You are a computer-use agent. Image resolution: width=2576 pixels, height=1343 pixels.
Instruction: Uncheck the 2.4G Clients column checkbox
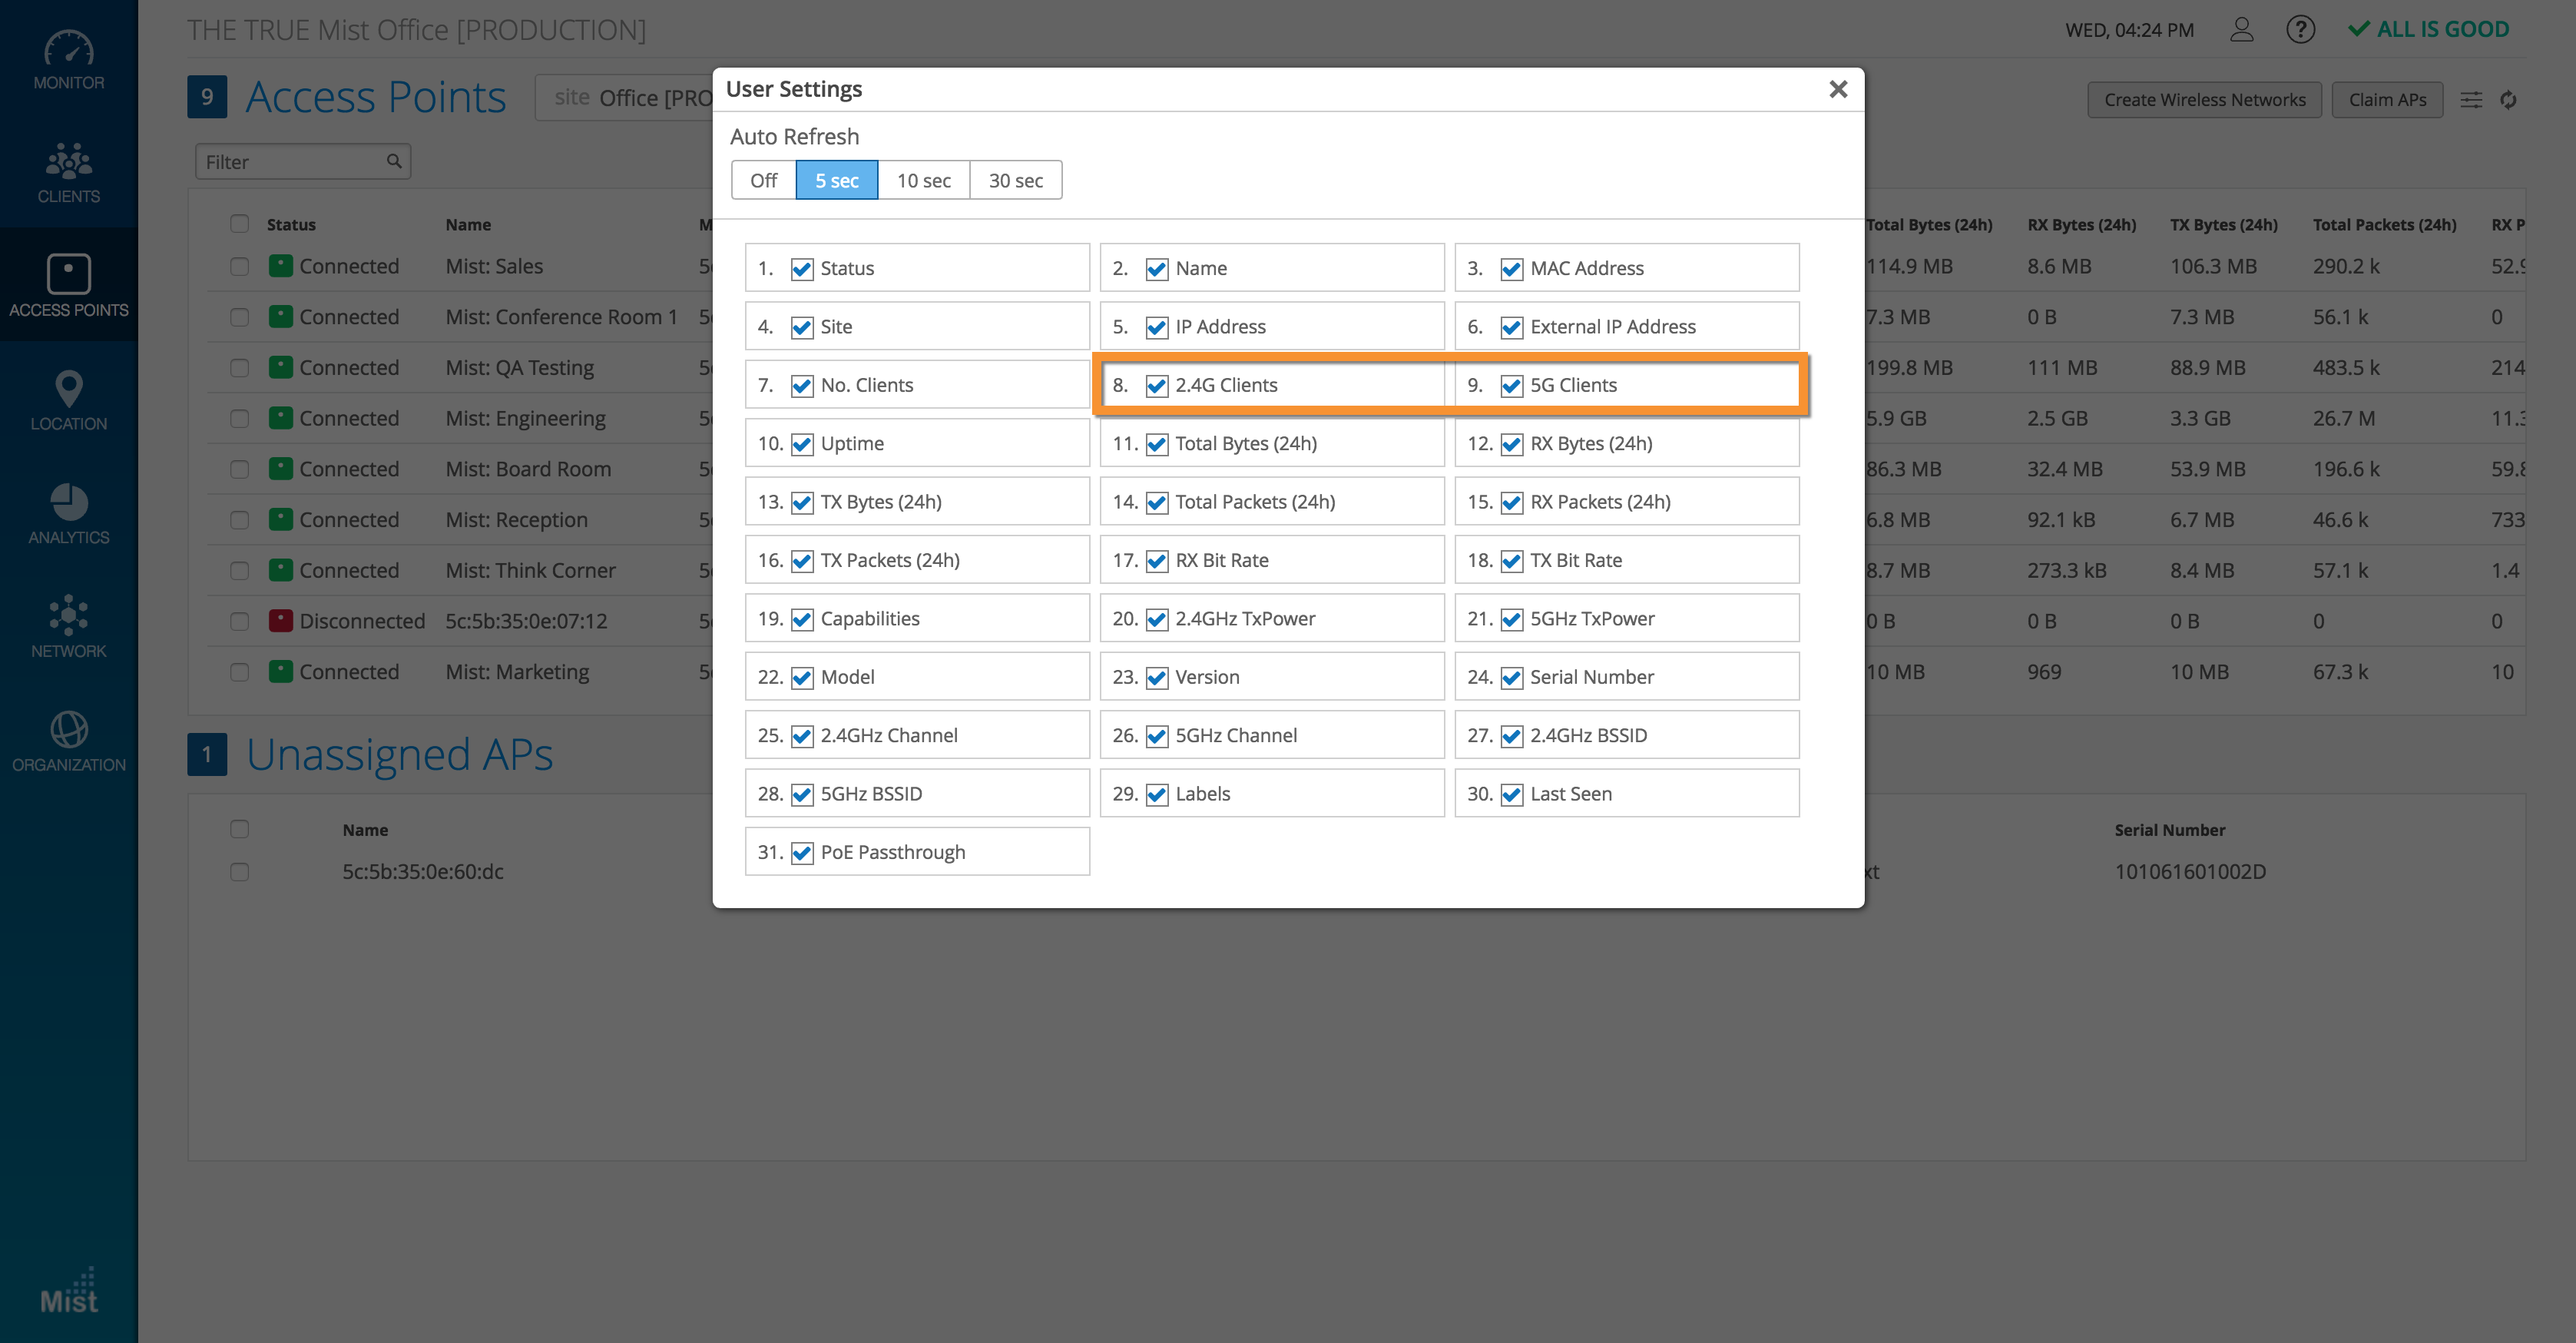[x=1157, y=386]
